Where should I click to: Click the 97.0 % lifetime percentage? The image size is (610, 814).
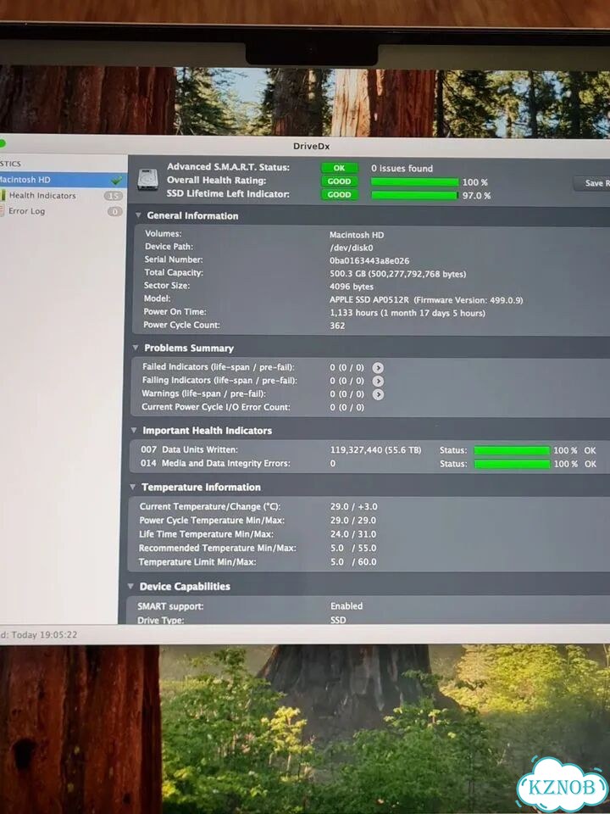(x=476, y=196)
